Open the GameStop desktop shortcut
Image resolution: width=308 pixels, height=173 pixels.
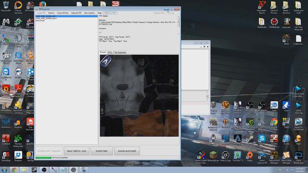[x=6, y=156]
